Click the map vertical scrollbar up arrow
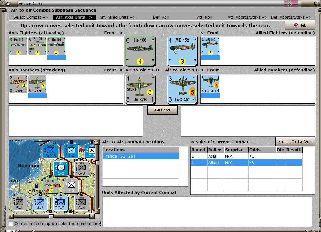Image resolution: width=321 pixels, height=232 pixels. pos(97,142)
